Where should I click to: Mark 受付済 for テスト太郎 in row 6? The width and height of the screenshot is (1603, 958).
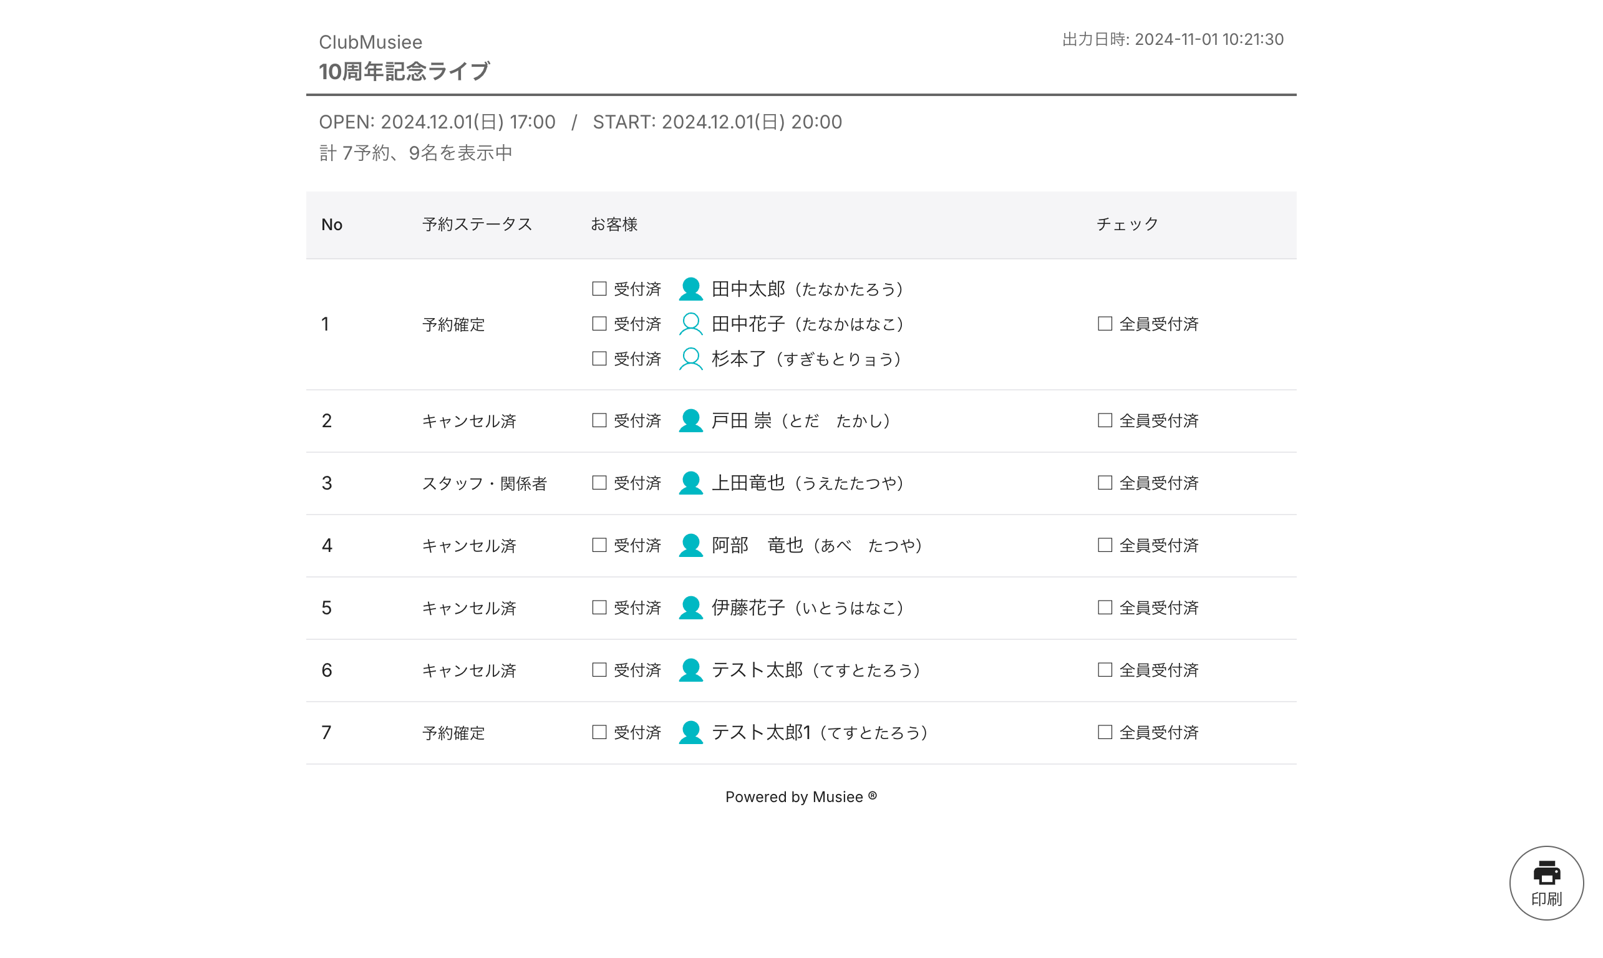(599, 669)
